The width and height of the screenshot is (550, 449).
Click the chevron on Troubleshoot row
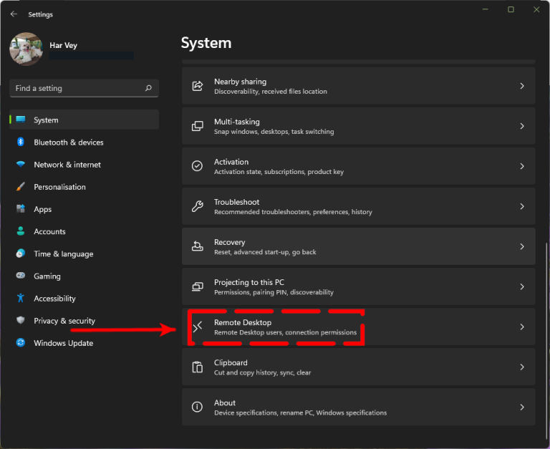coord(522,206)
